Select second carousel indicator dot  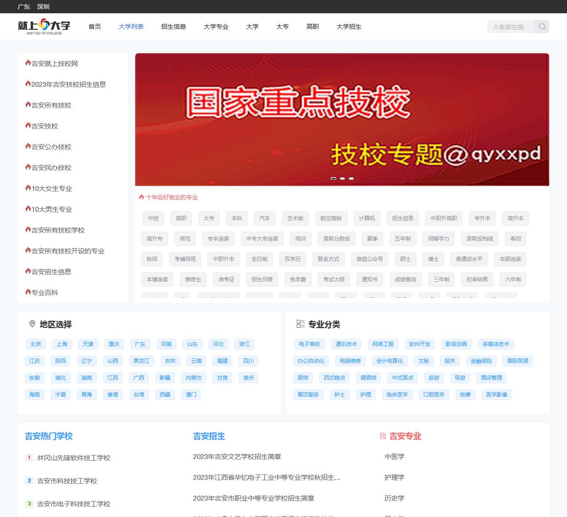[x=342, y=179]
